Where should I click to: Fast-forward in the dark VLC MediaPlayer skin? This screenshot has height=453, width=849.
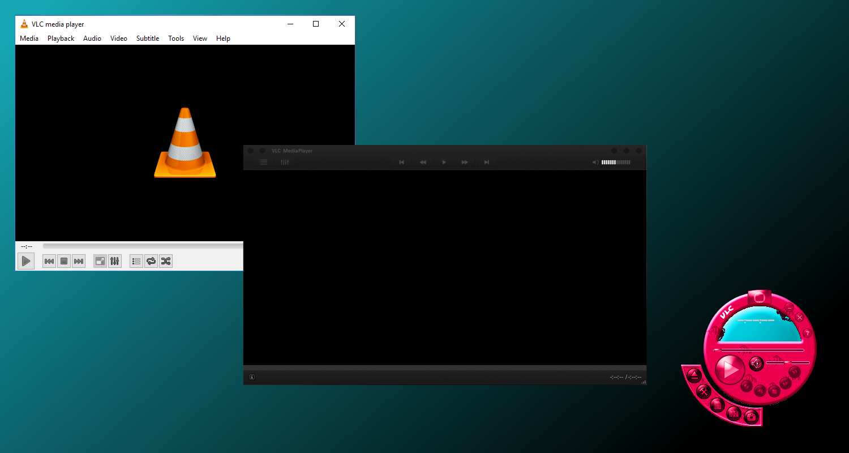coord(465,163)
